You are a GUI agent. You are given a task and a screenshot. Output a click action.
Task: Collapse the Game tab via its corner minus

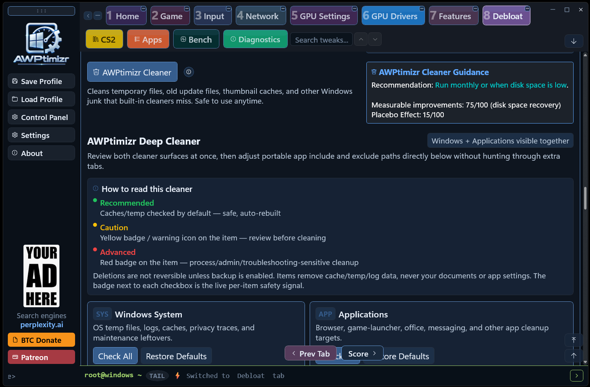[x=187, y=9]
